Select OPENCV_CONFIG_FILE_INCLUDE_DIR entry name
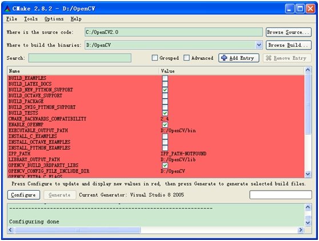 (49, 171)
